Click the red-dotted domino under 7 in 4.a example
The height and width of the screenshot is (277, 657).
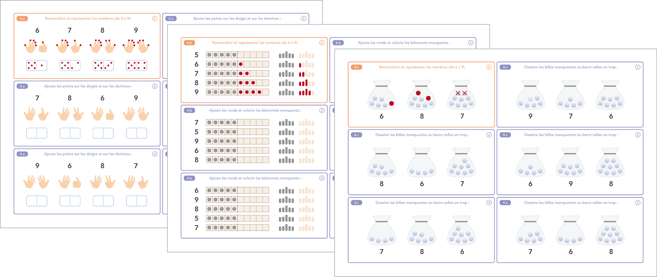tap(70, 65)
